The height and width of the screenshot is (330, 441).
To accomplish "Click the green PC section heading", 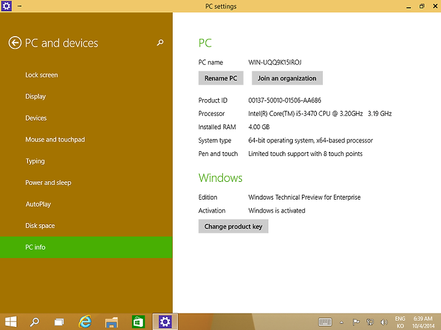I will (x=205, y=43).
